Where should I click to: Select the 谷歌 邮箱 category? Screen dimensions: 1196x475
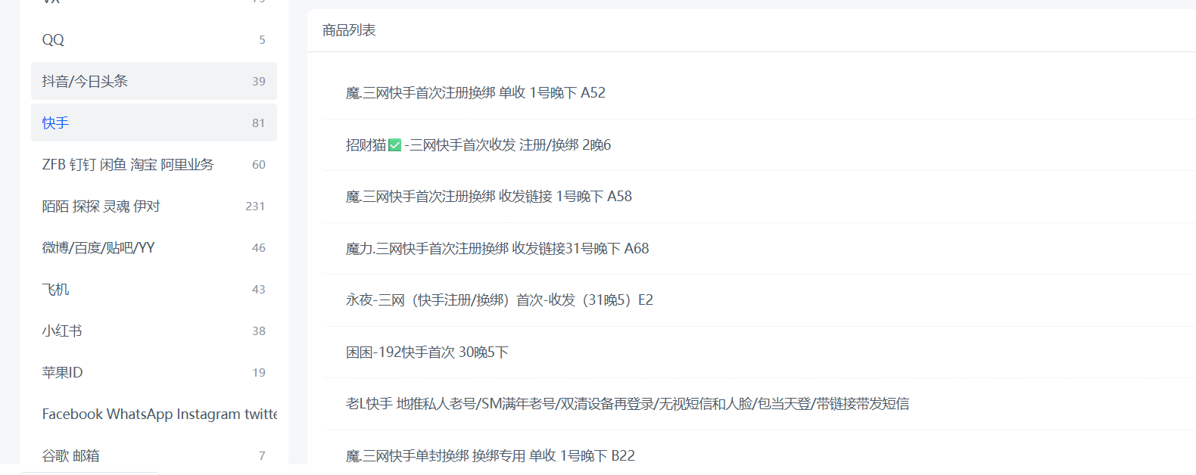pyautogui.click(x=154, y=455)
